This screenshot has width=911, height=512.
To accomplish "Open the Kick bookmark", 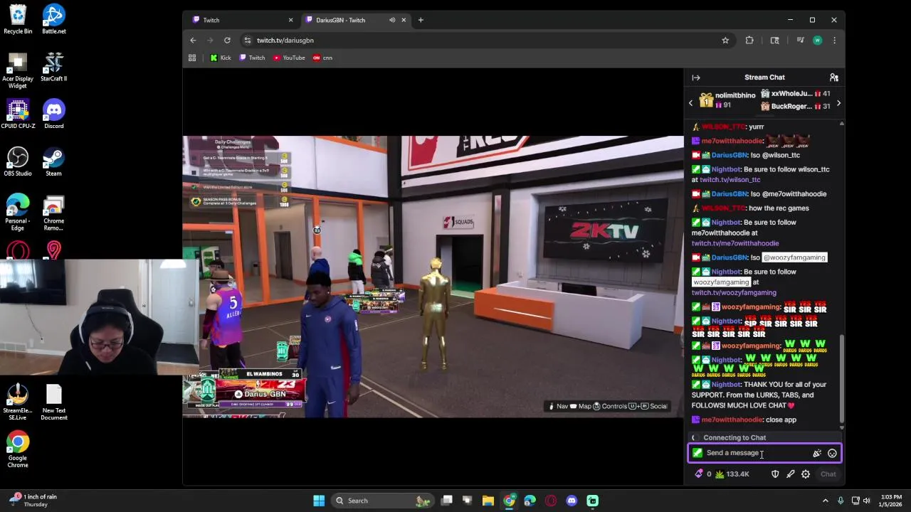I will pos(221,58).
